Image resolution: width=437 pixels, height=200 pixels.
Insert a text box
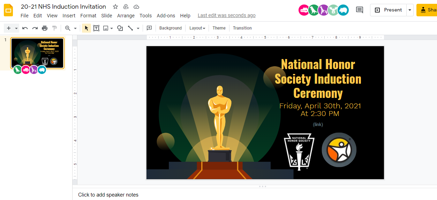pyautogui.click(x=96, y=28)
